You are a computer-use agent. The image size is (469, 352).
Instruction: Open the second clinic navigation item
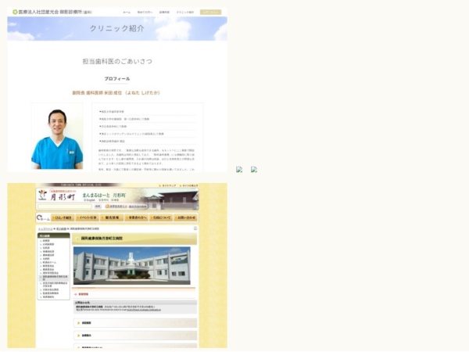(x=145, y=13)
